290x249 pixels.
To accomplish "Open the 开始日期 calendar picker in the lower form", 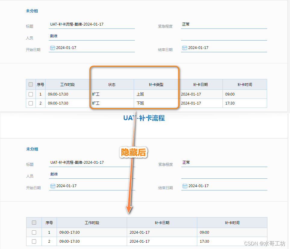I will click(x=52, y=186).
